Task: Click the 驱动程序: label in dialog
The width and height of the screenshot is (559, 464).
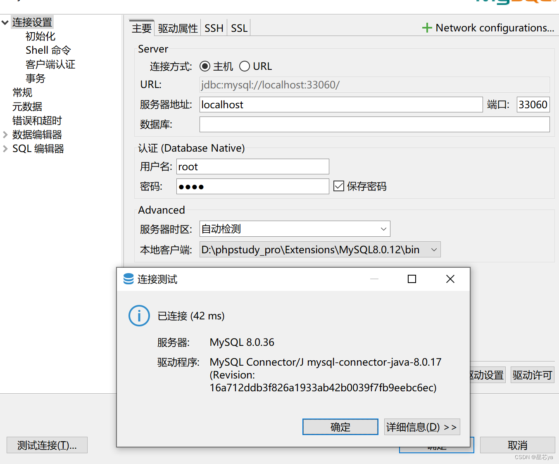Action: pyautogui.click(x=178, y=362)
